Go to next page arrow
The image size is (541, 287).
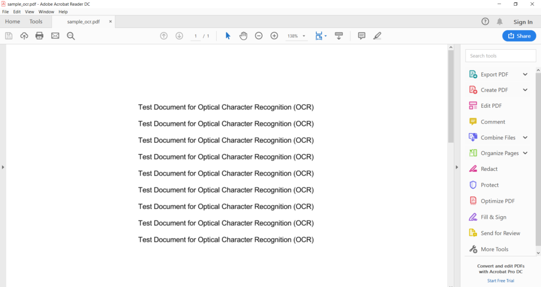coord(180,36)
